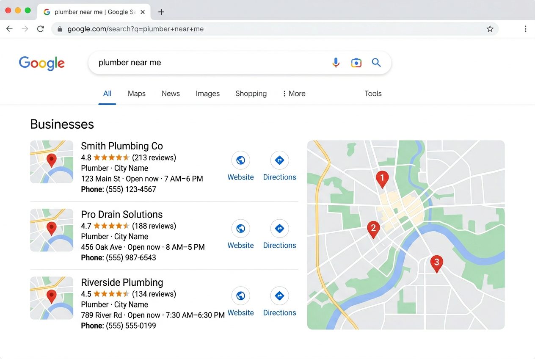The height and width of the screenshot is (359, 535).
Task: Click the Smith Plumbing Co map thumbnail
Action: [52, 162]
